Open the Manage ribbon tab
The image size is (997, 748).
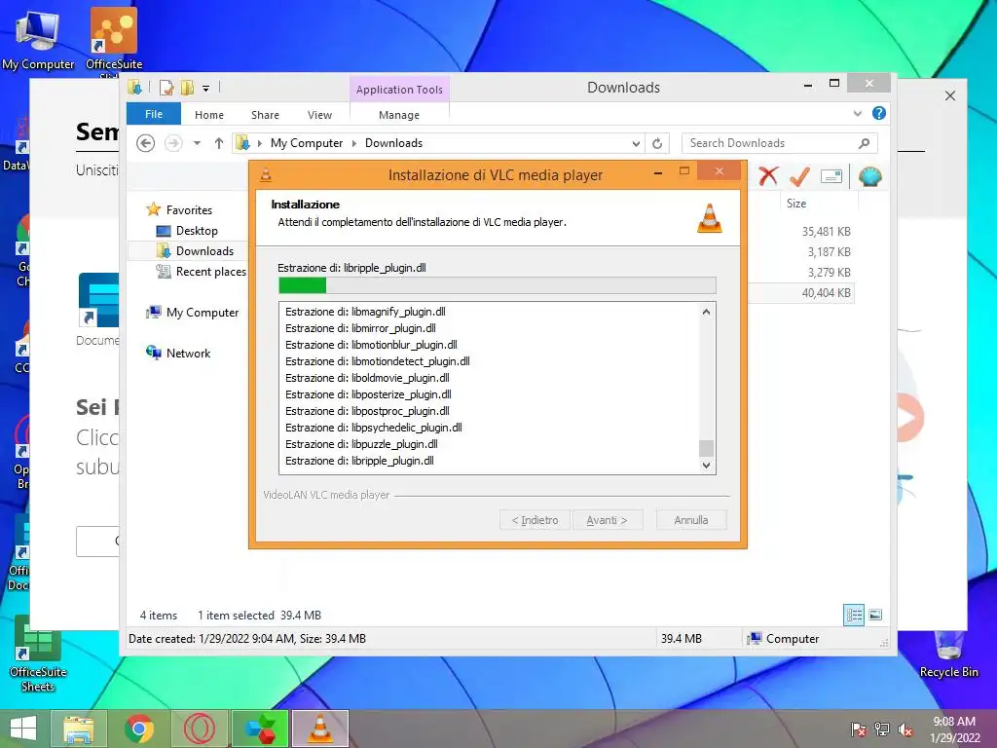tap(398, 115)
